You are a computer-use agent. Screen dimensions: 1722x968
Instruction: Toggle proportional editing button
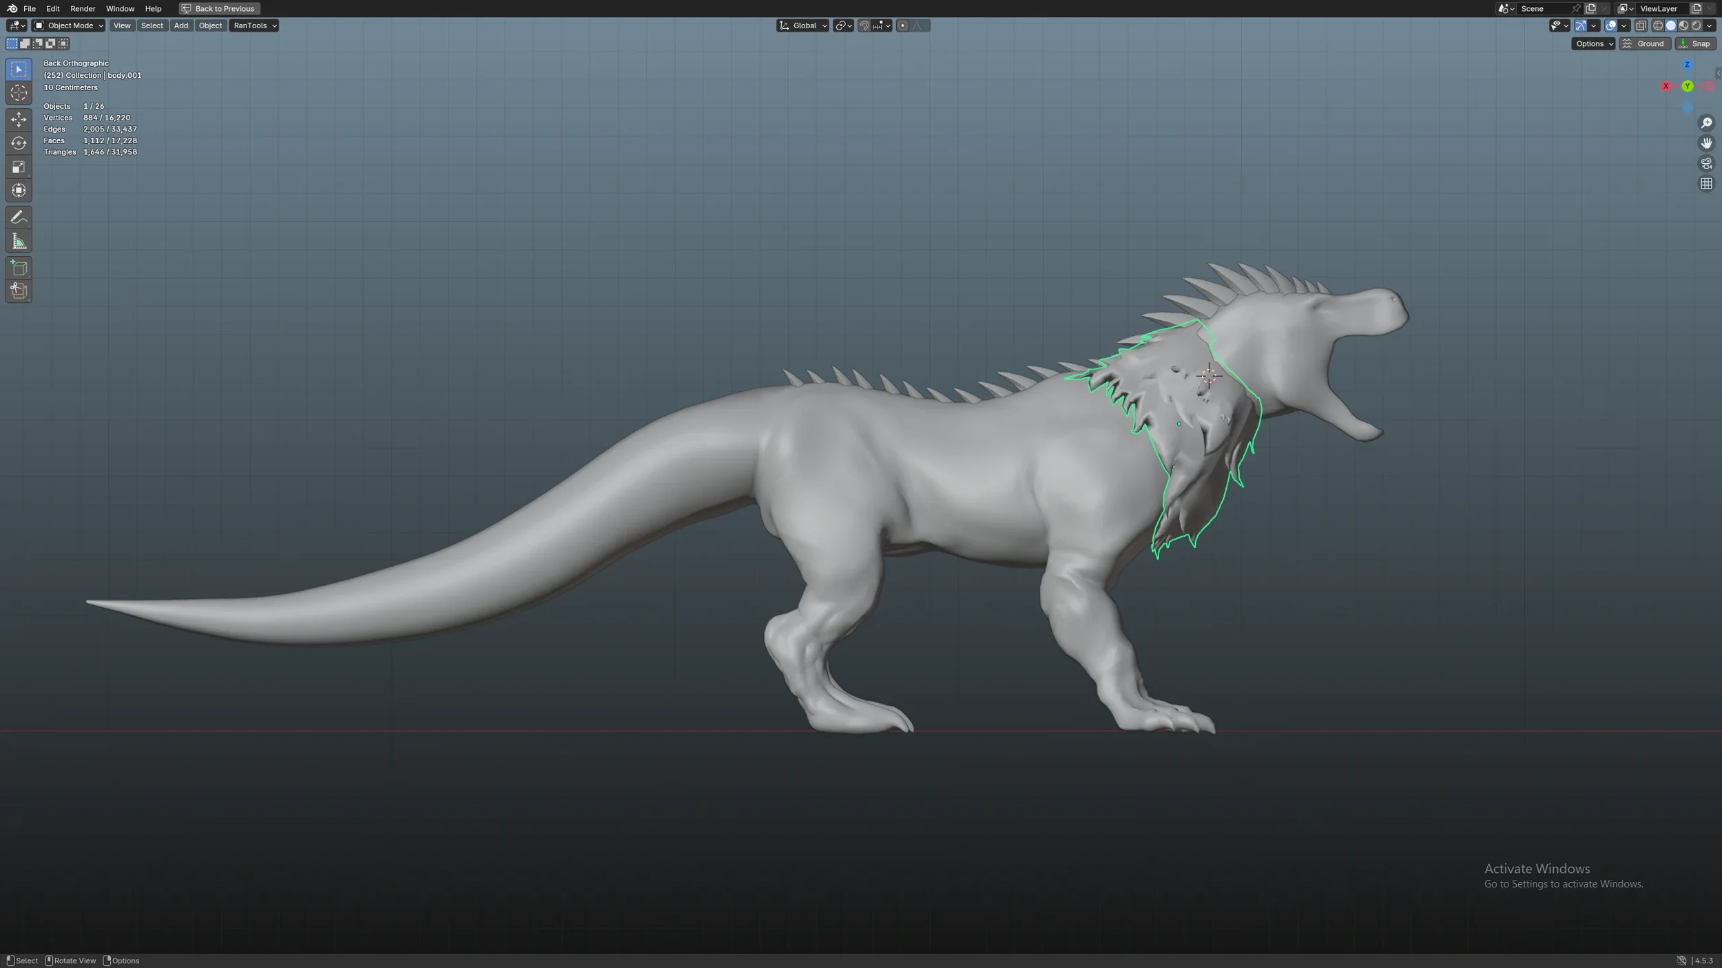tap(902, 25)
